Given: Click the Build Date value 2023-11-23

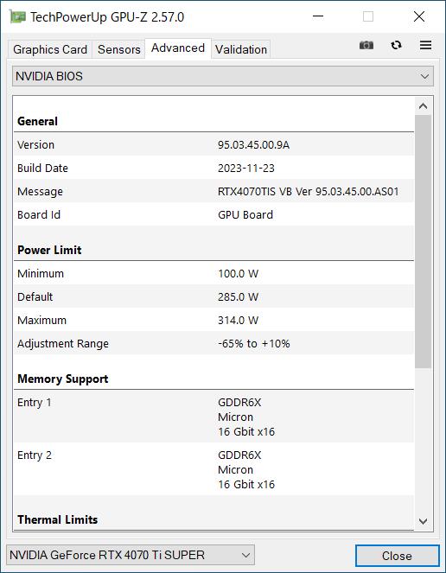Looking at the screenshot, I should click(x=246, y=169).
